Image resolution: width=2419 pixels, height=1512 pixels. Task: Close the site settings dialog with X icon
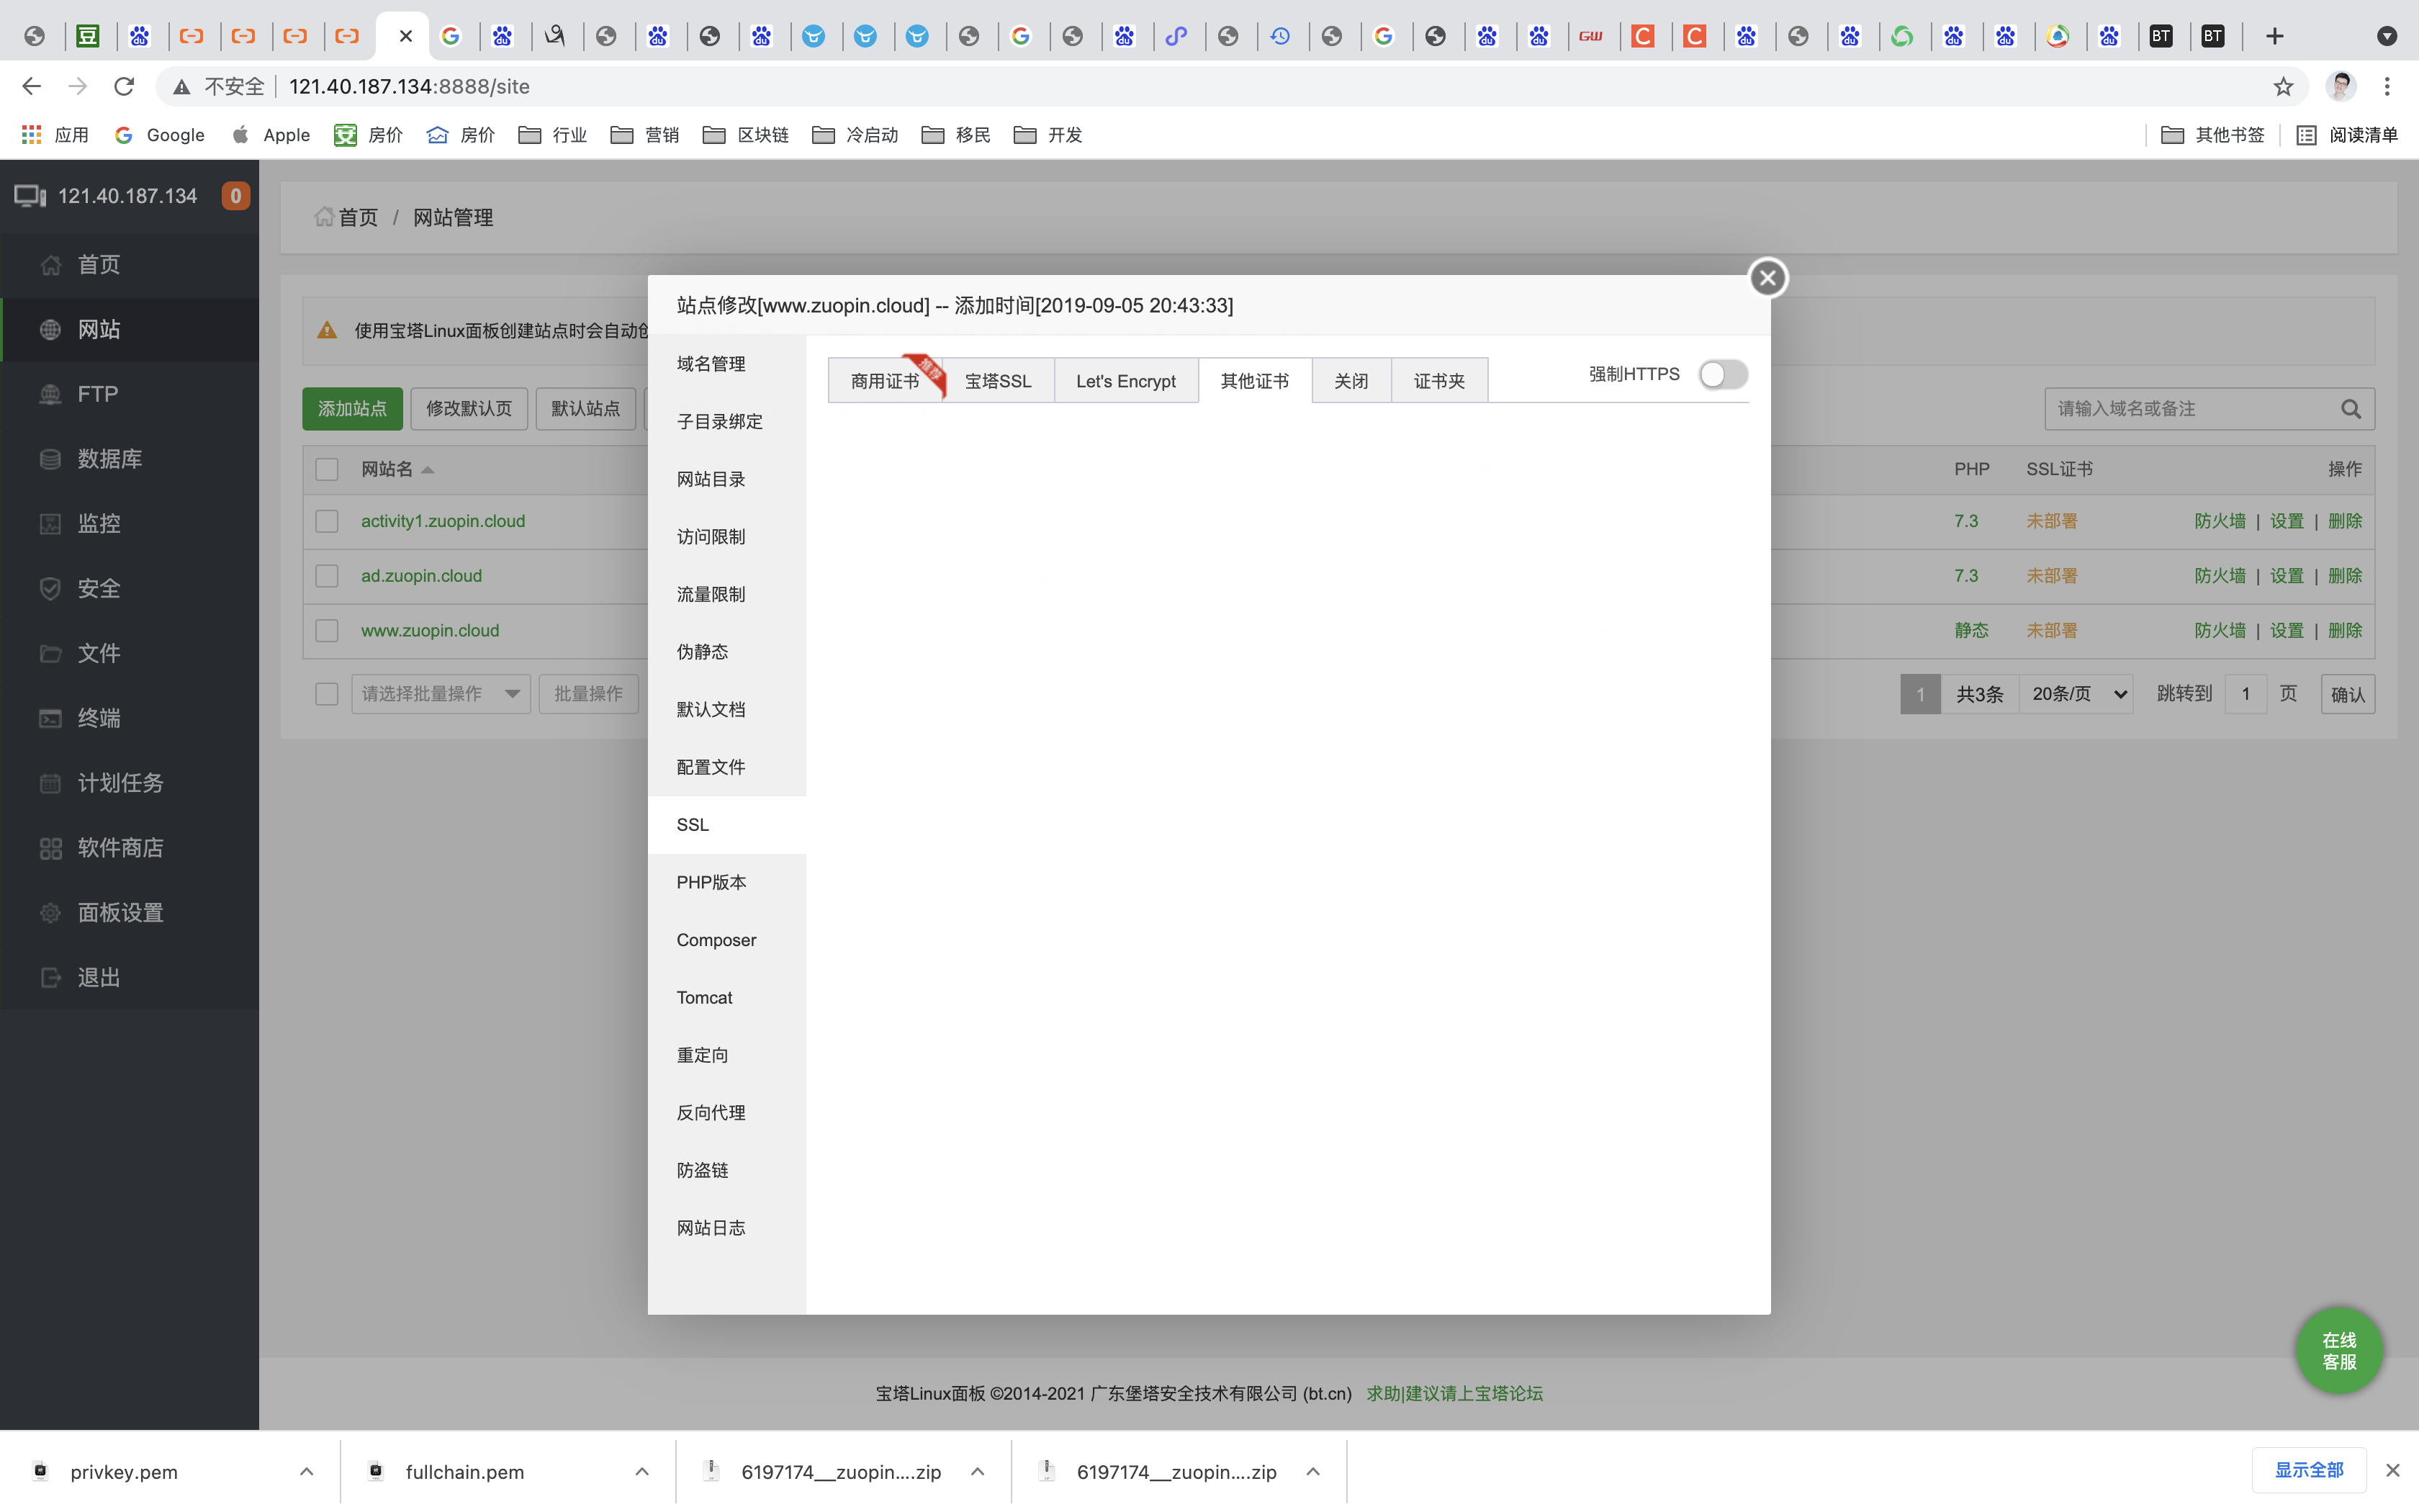click(1767, 278)
